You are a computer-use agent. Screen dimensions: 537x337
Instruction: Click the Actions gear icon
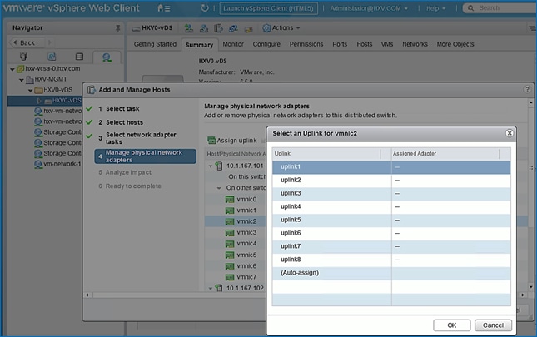click(x=266, y=28)
